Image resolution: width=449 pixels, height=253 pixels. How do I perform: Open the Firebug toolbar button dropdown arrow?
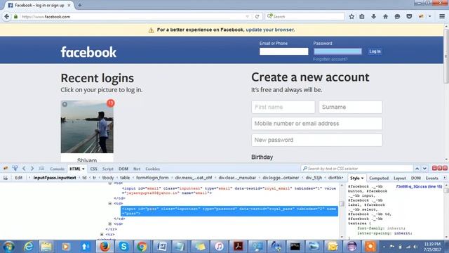[x=429, y=17]
